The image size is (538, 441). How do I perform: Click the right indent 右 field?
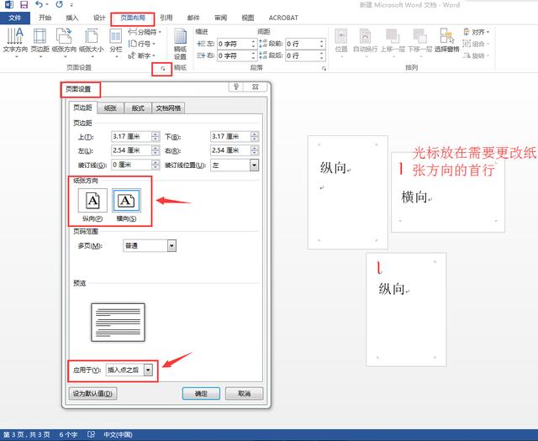point(237,55)
